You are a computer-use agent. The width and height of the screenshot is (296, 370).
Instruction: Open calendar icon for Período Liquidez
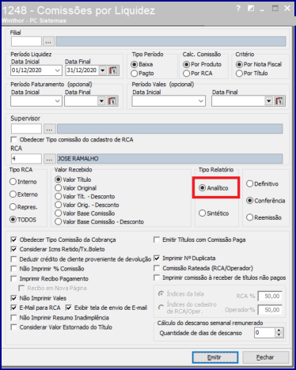(113, 70)
